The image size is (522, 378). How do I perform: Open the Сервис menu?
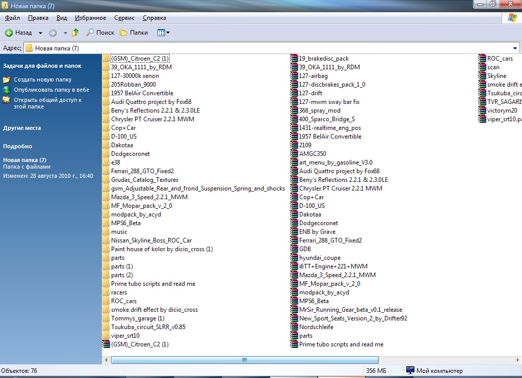124,18
